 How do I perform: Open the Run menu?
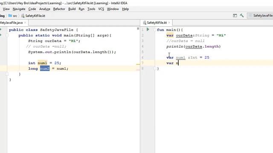coord(81,9)
